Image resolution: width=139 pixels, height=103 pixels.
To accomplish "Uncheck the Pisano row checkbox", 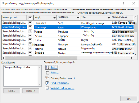I will click(30, 31).
